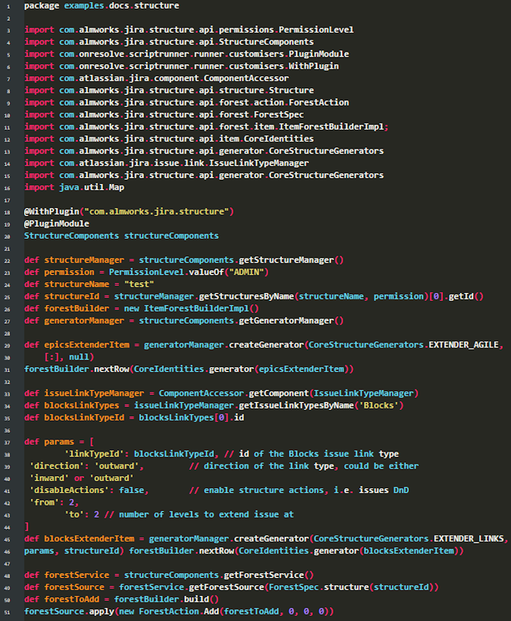The width and height of the screenshot is (511, 621).
Task: Click the "test" structure name string
Action: point(139,284)
